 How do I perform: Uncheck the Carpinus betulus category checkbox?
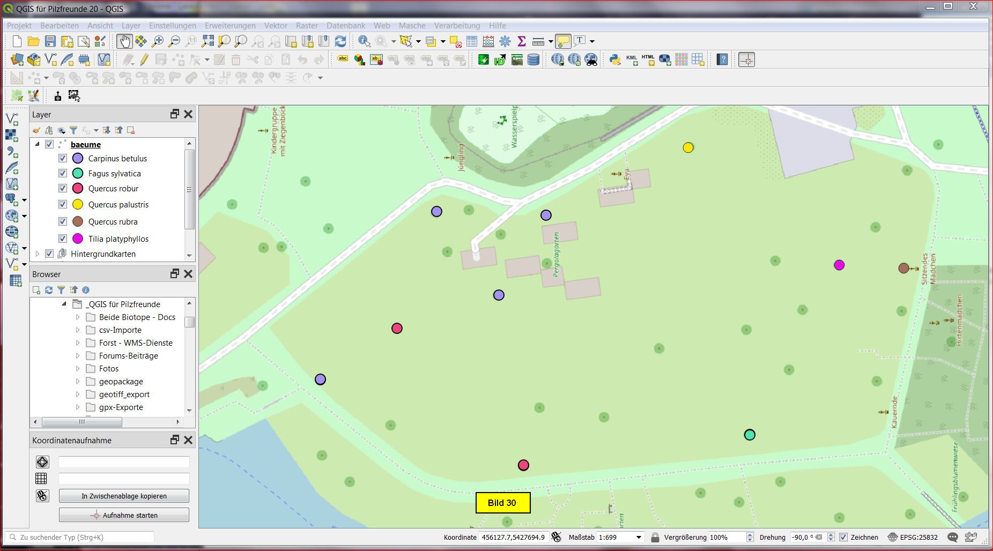[x=63, y=159]
